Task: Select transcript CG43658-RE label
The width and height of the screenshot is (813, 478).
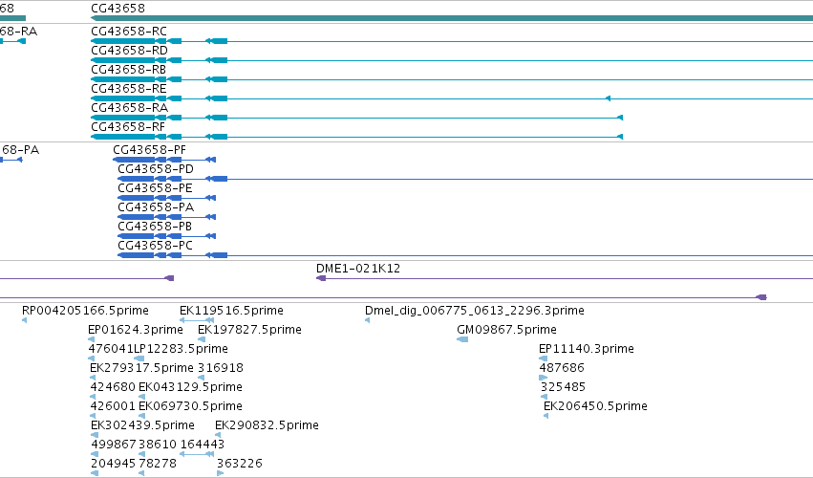Action: (x=129, y=89)
